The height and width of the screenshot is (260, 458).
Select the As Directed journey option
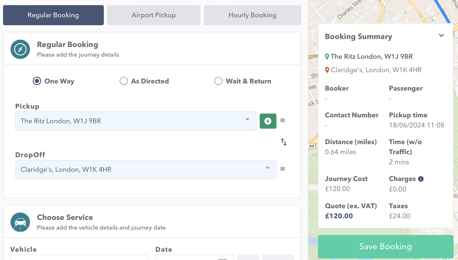(x=124, y=81)
